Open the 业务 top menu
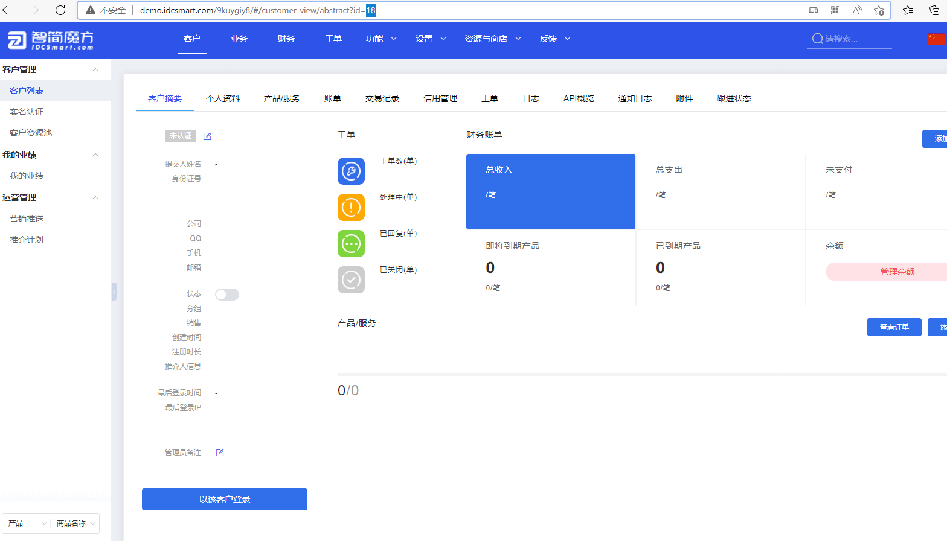 pos(239,39)
